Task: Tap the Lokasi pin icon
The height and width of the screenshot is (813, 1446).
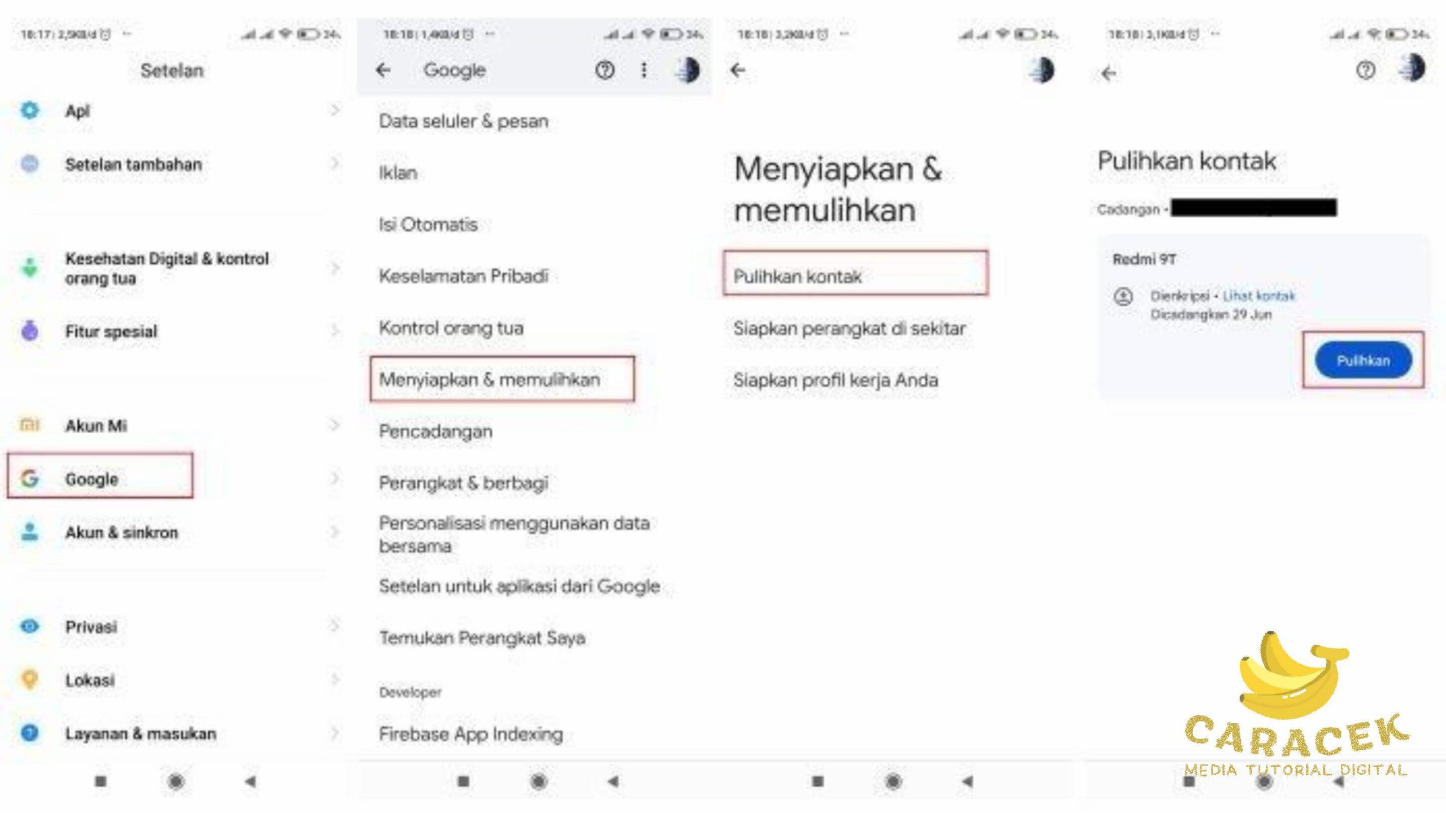Action: (30, 679)
